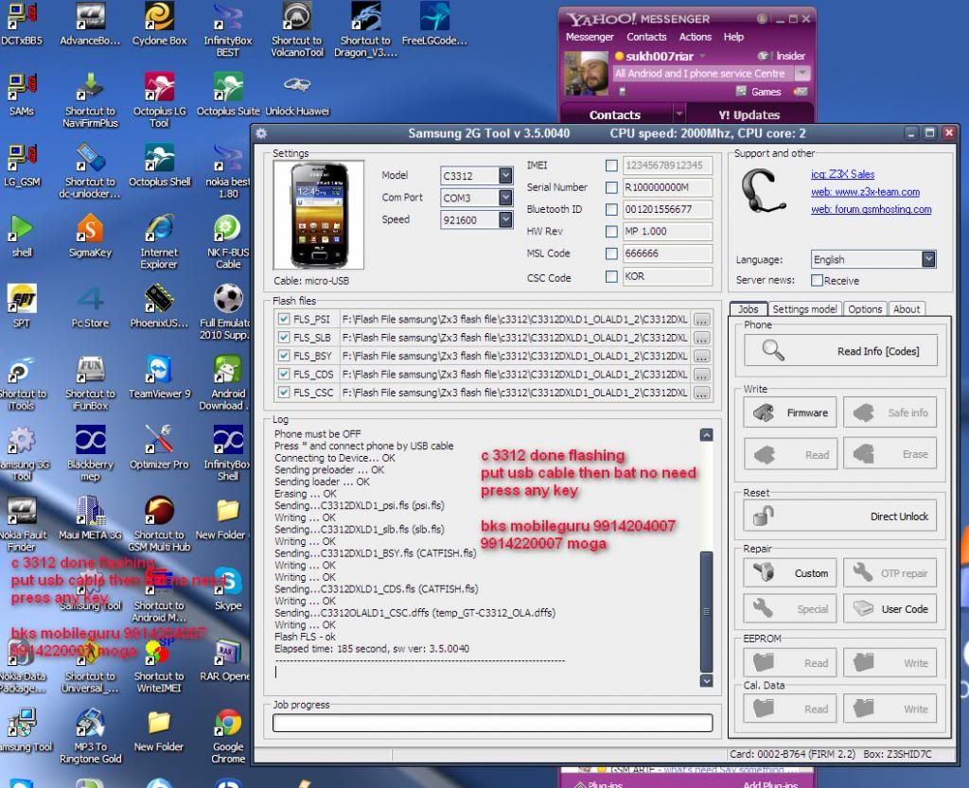Expand Yahoo Messenger status message dropdown
The width and height of the screenshot is (969, 788).
[x=802, y=74]
